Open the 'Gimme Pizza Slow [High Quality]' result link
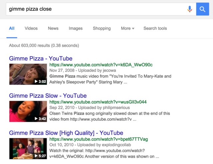Viewport: 213px width, 164px height. [x=66, y=133]
